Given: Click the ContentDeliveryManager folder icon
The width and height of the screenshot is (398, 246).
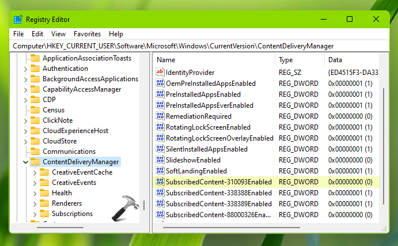Looking at the screenshot, I should 35,162.
